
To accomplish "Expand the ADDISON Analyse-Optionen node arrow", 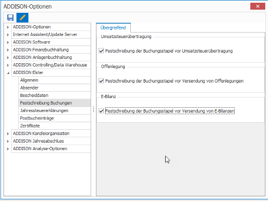I will 8,149.
